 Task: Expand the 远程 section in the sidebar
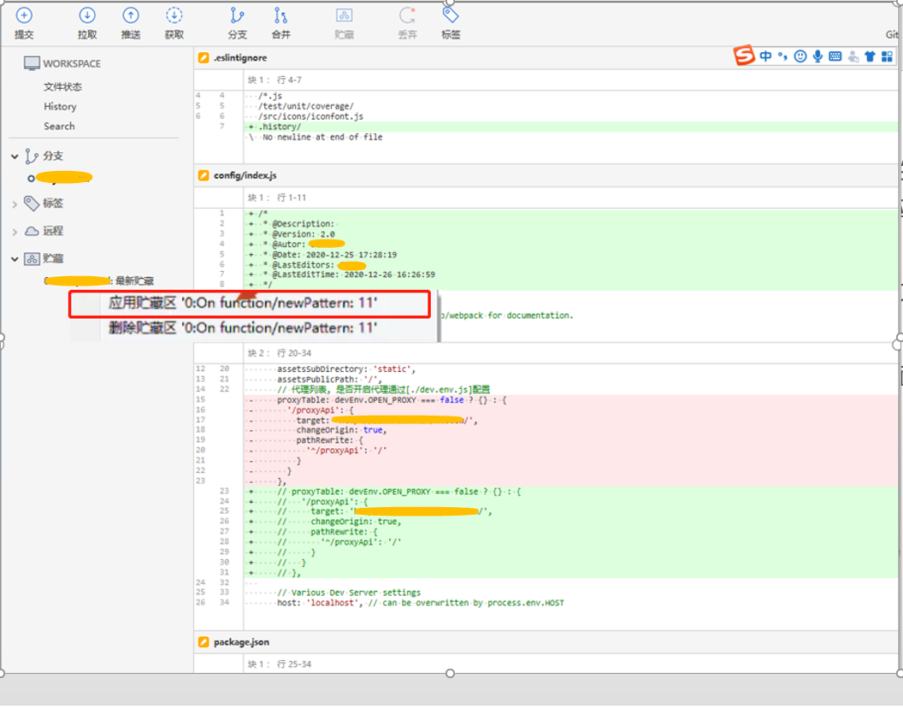click(14, 231)
